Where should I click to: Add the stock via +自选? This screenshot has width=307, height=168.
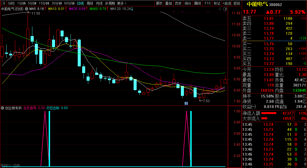tap(227, 3)
